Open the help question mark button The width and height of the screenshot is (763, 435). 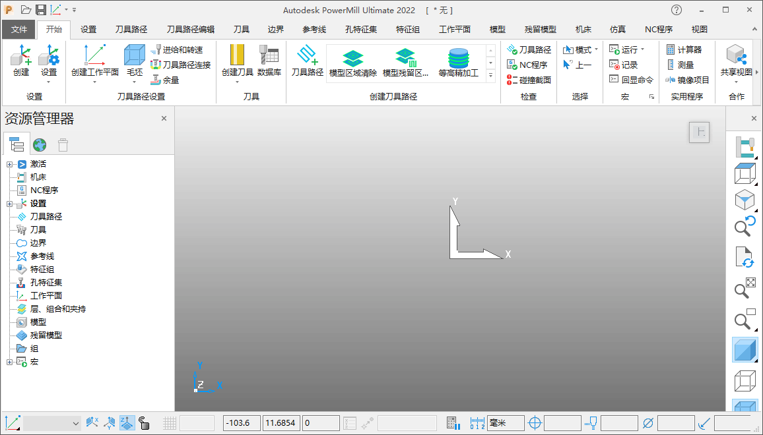tap(677, 10)
